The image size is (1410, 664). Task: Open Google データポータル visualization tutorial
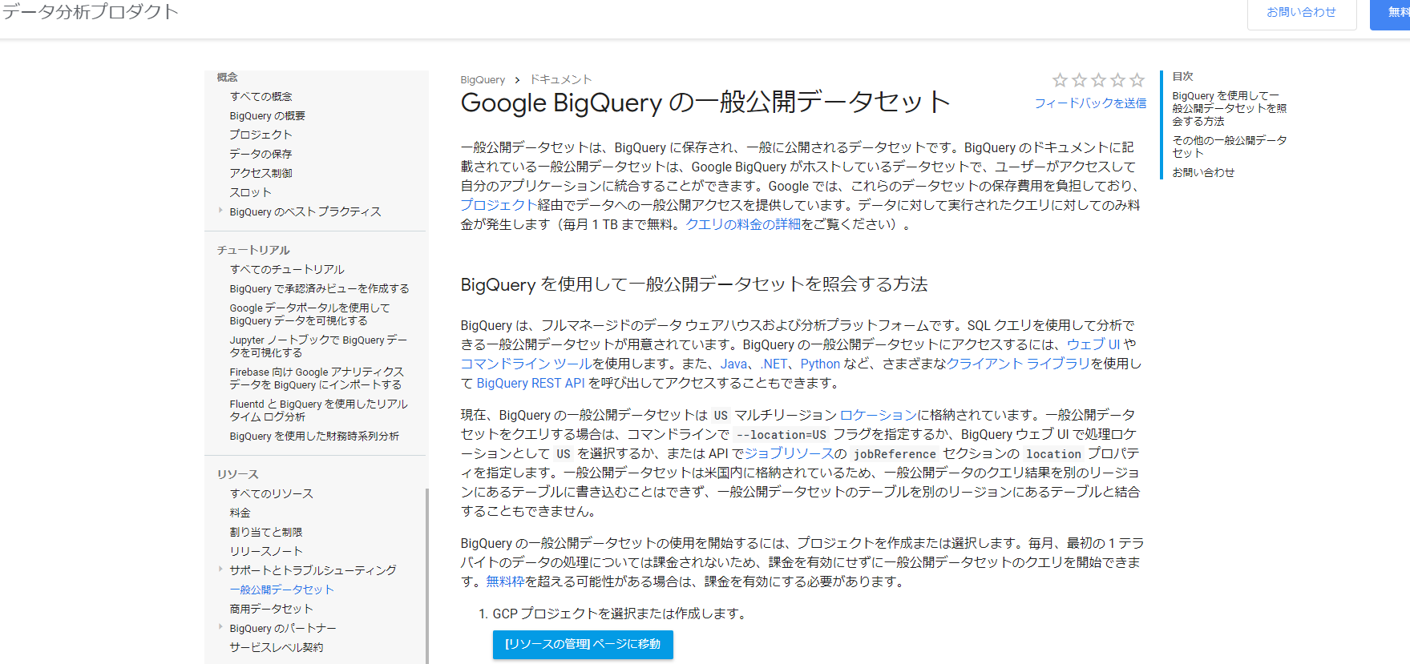309,314
